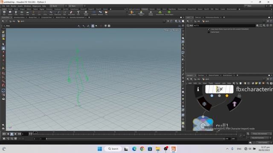Click the Houdini icon on the taskbar
The image size is (273, 153).
click(x=173, y=149)
